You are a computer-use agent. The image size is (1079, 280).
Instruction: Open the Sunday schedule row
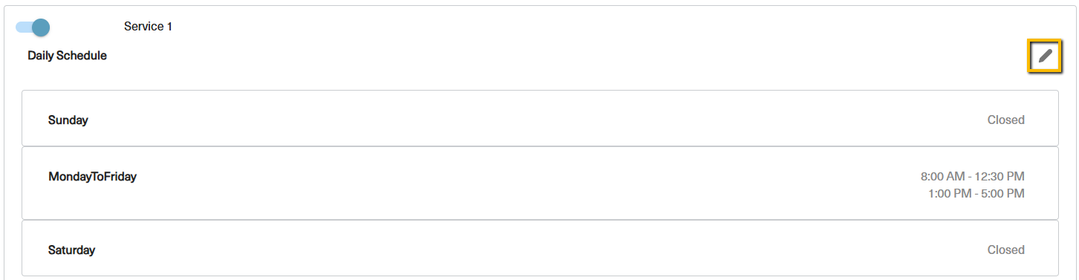point(540,119)
